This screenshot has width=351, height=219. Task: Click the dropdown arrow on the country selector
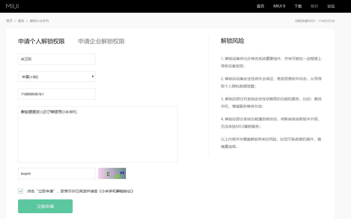93,77
